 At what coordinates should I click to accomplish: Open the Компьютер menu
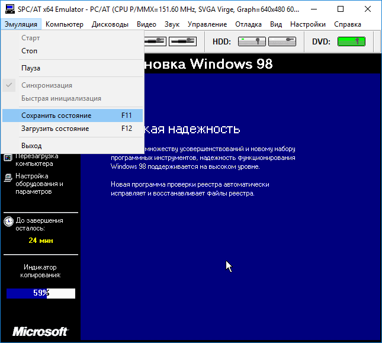65,24
